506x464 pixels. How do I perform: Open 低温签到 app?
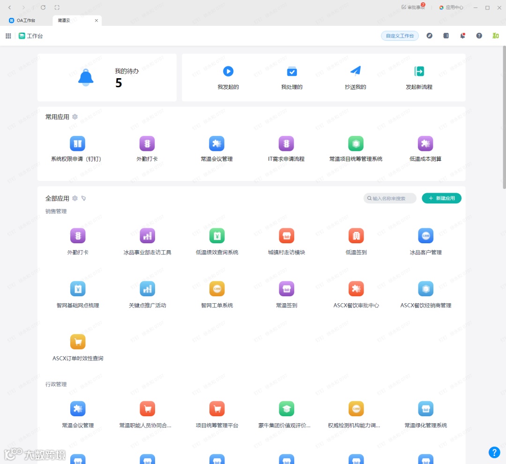(x=356, y=236)
